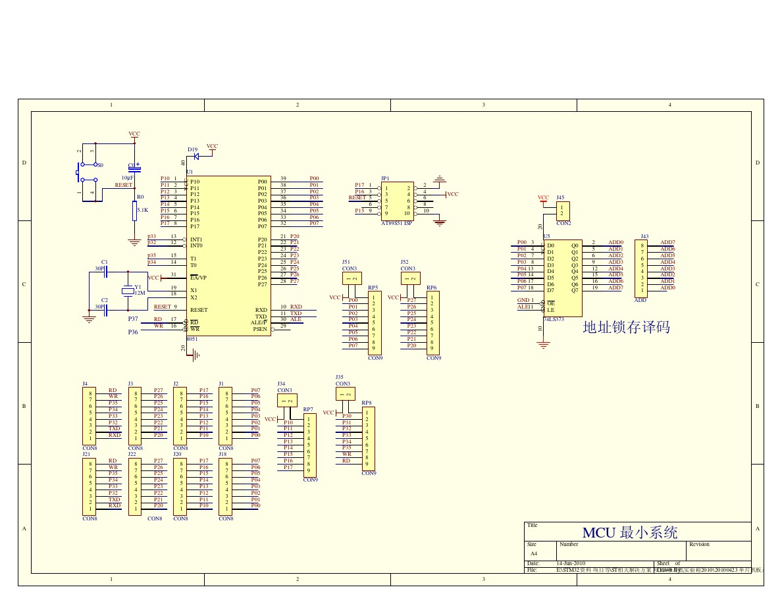
Task: Select the '14-Jun-2010' date text
Action: pos(571,563)
